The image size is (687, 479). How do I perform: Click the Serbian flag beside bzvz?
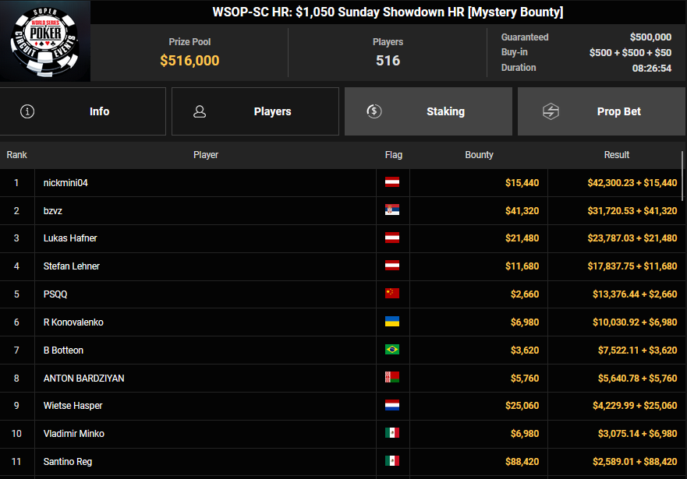tap(392, 211)
